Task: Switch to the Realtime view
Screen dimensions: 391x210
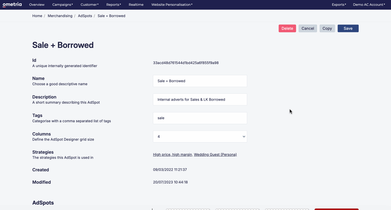Action: [x=136, y=4]
